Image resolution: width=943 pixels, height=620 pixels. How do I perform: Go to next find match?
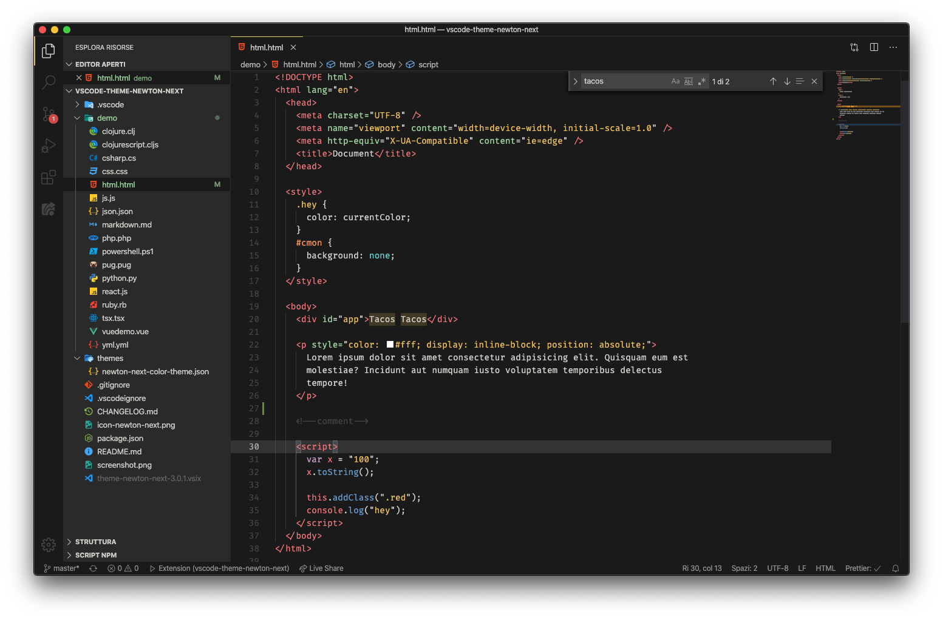787,81
